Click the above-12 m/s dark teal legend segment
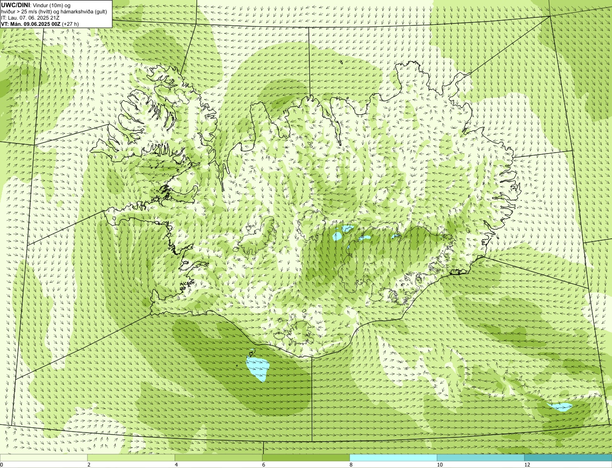The height and width of the screenshot is (468, 612). coord(568,457)
